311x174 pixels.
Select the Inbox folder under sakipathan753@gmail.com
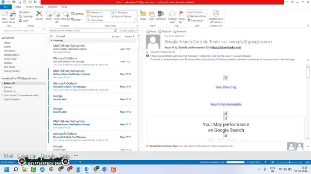pyautogui.click(x=24, y=83)
